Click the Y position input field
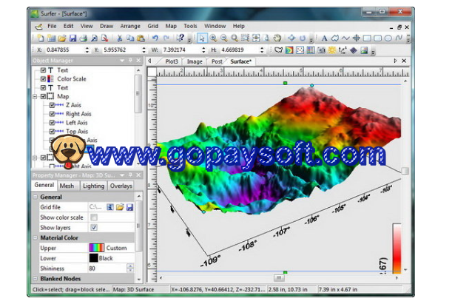This screenshot has width=472, height=304. point(121,50)
